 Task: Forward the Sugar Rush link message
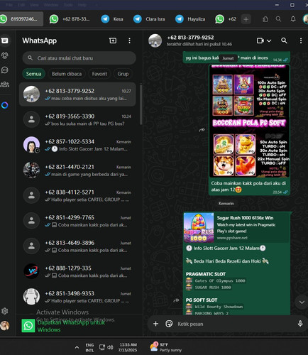(176, 300)
